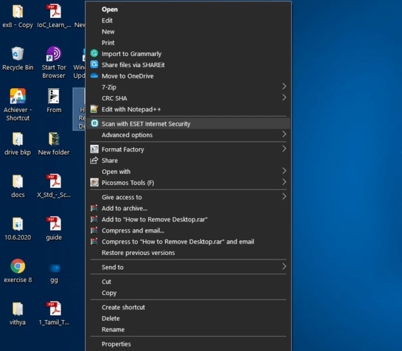Expand the Picosmos Tools submenu arrow
Image resolution: width=402 pixels, height=351 pixels.
(x=284, y=182)
